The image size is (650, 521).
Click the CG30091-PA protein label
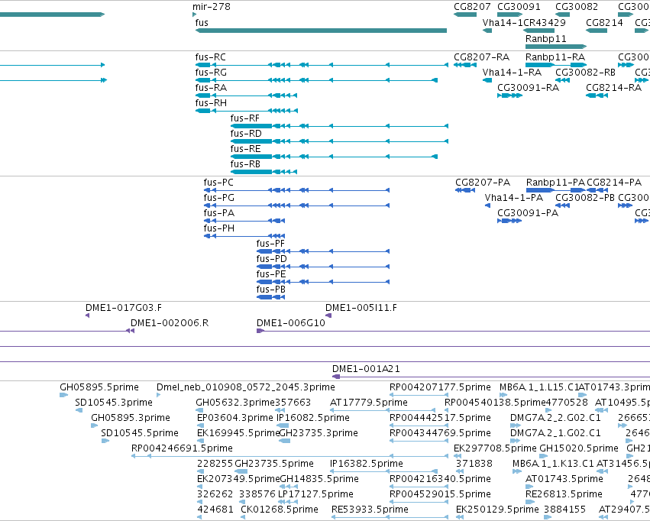tap(528, 213)
